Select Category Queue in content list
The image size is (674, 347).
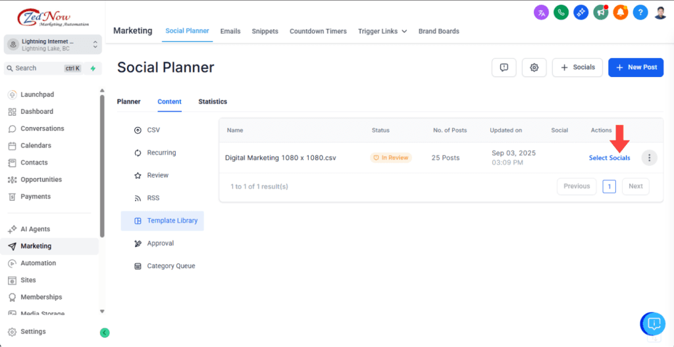tap(170, 266)
